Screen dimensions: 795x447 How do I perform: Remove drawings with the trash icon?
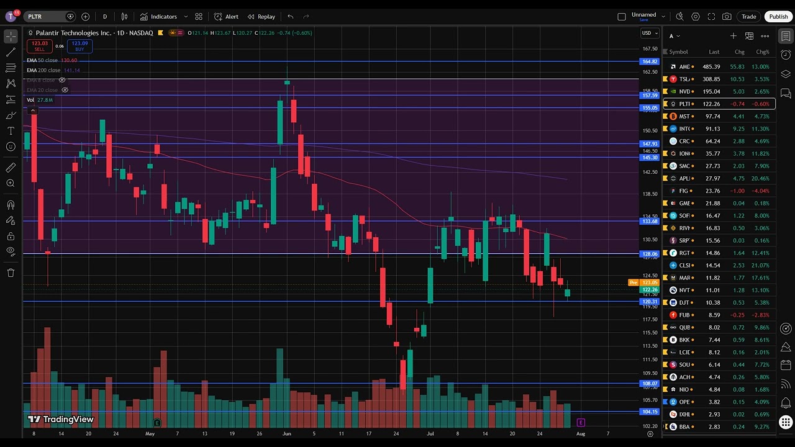pos(11,273)
